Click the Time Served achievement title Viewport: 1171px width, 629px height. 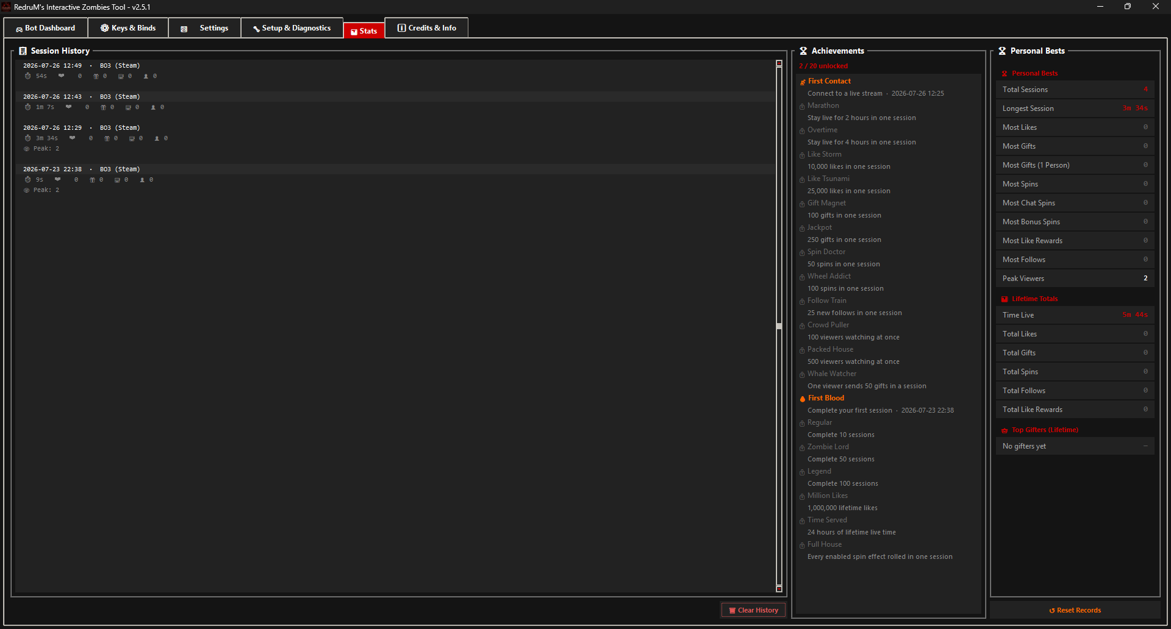pos(827,520)
